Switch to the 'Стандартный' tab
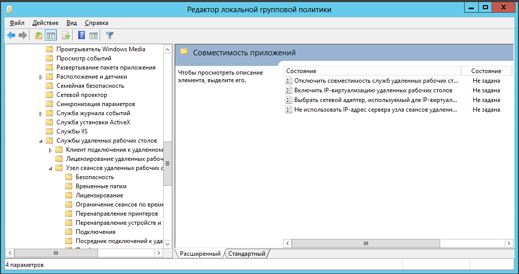 tap(247, 254)
